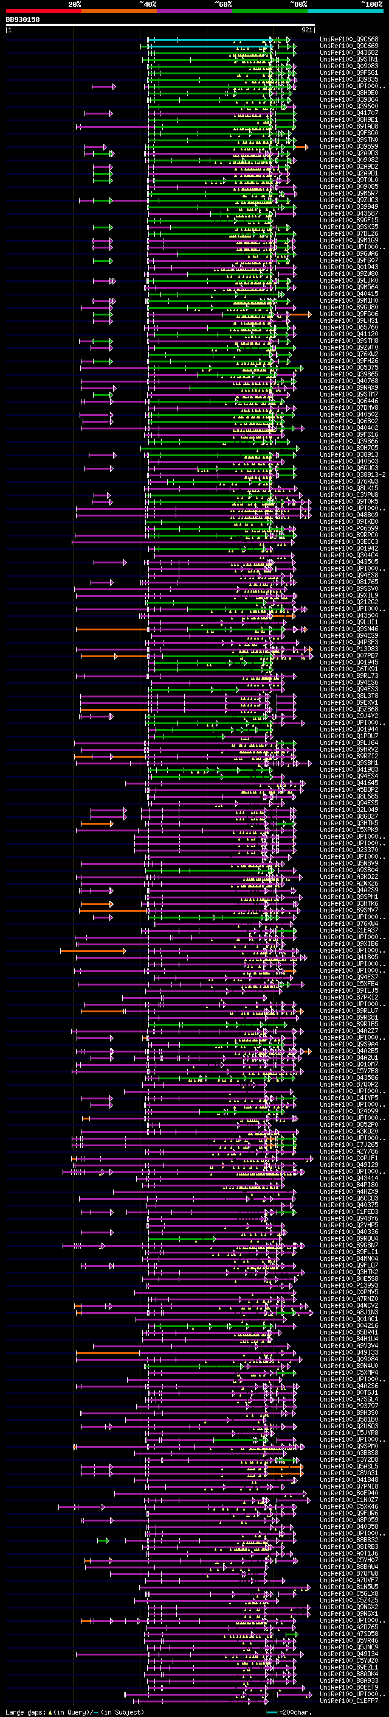This screenshot has height=1717, width=389.
Task: Select row label UniRef100_Q2A9D3
Action: tap(349, 153)
